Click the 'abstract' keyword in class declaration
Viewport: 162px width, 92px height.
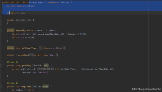pos(16,2)
